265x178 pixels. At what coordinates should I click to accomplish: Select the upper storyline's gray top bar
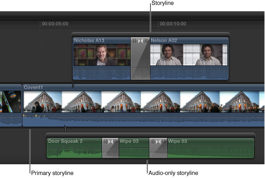point(150,35)
